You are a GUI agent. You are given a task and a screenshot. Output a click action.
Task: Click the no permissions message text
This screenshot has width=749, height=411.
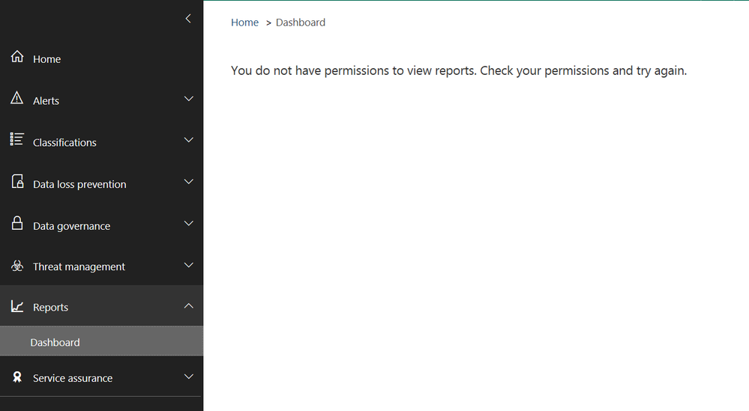point(459,70)
